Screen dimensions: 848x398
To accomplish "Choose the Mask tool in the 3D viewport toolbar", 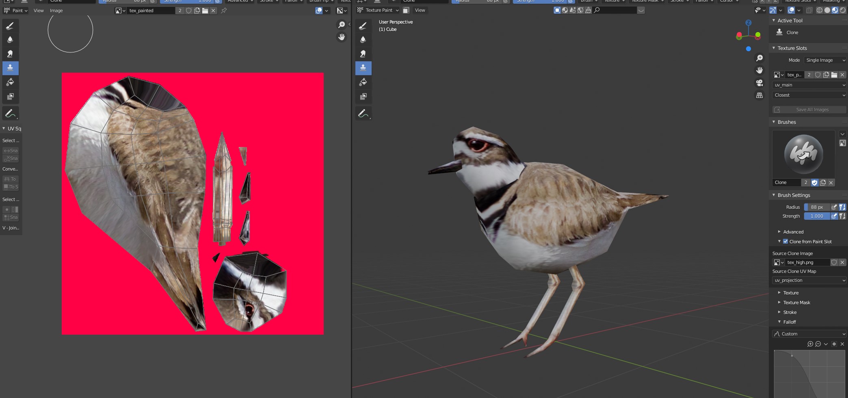I will (363, 96).
